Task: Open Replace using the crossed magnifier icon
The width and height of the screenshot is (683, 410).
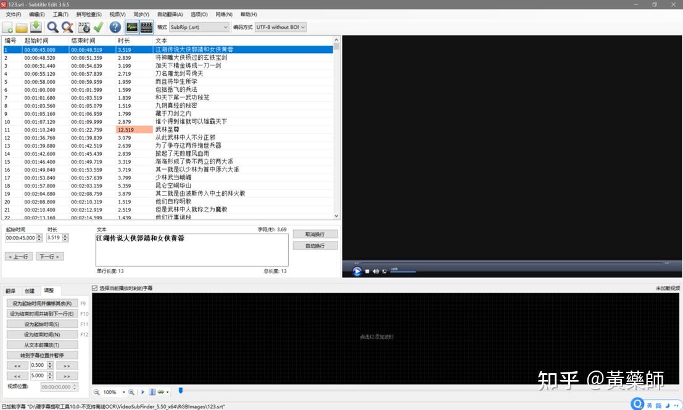Action: [68, 27]
